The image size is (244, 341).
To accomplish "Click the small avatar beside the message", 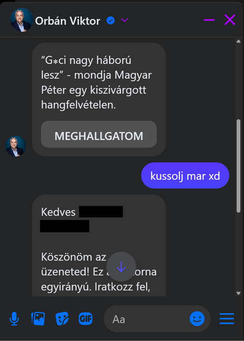I will pyautogui.click(x=16, y=146).
